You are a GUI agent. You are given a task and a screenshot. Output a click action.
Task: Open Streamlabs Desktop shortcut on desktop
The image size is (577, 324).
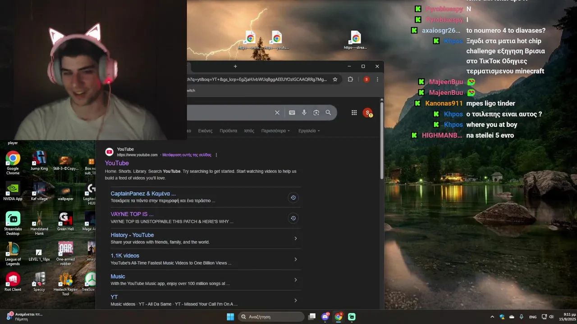13,224
